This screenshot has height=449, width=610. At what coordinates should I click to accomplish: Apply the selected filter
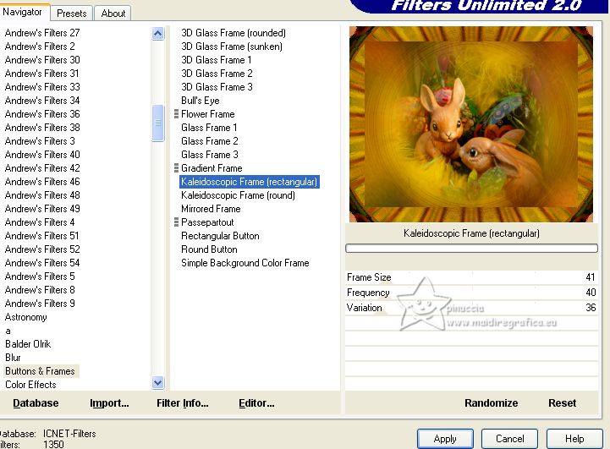[445, 439]
